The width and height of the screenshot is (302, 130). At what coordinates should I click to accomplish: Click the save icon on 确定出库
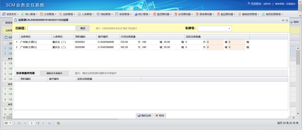point(139,116)
